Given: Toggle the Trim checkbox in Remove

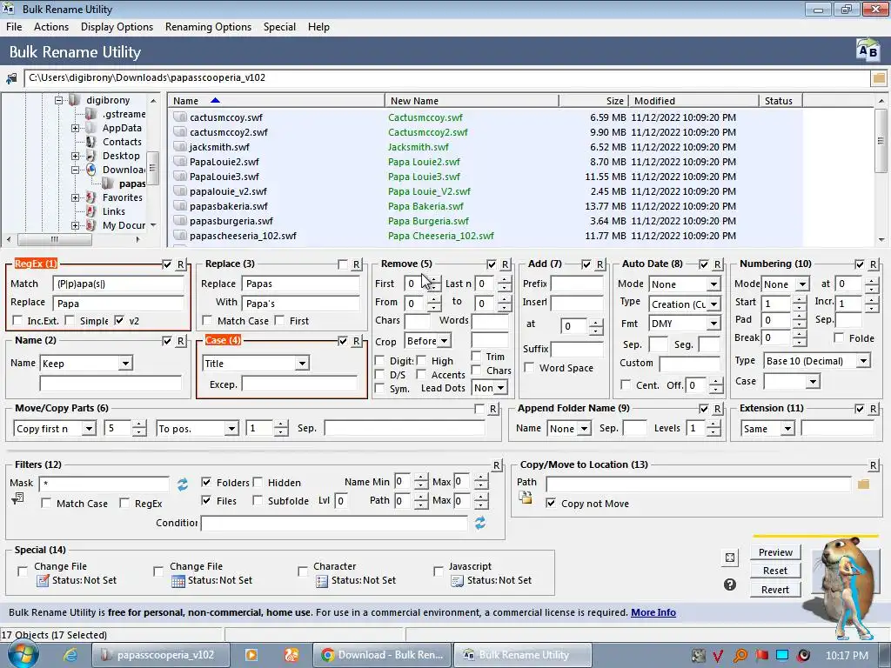Looking at the screenshot, I should click(x=476, y=356).
